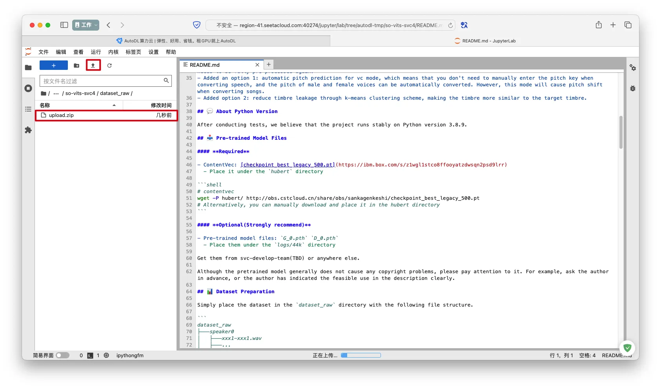Open the 编辑 menu
661x389 pixels.
[x=61, y=52]
